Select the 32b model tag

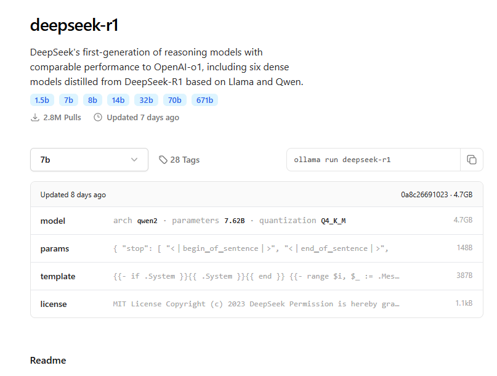click(x=146, y=99)
